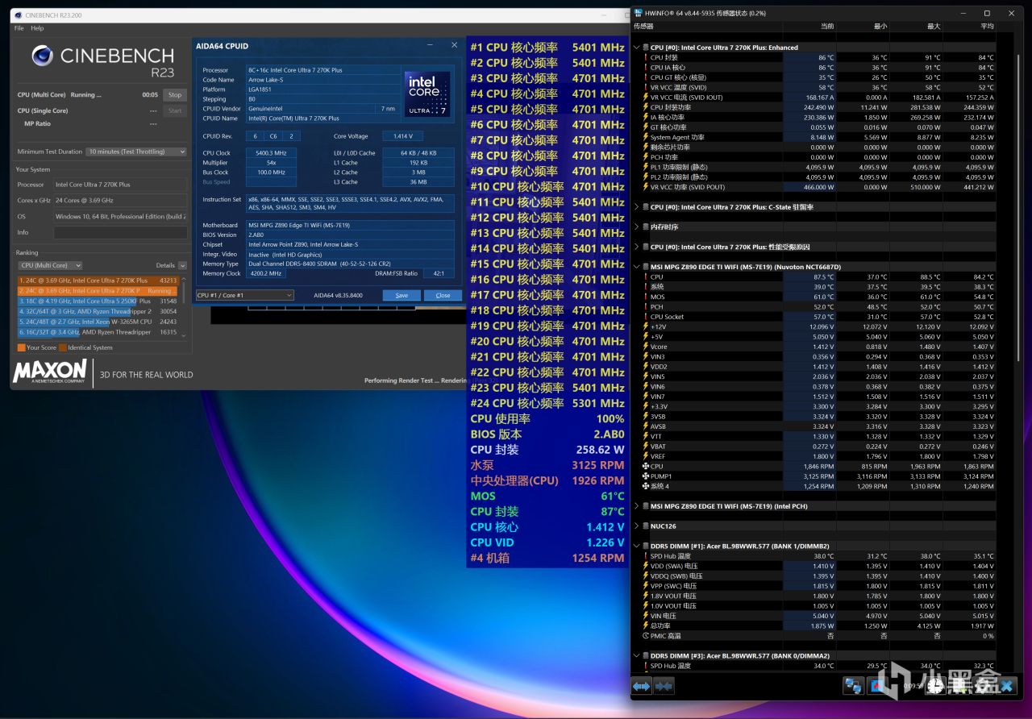The image size is (1032, 719).
Task: Click the 系统 4 fan icon in HWiNFO
Action: [x=645, y=486]
